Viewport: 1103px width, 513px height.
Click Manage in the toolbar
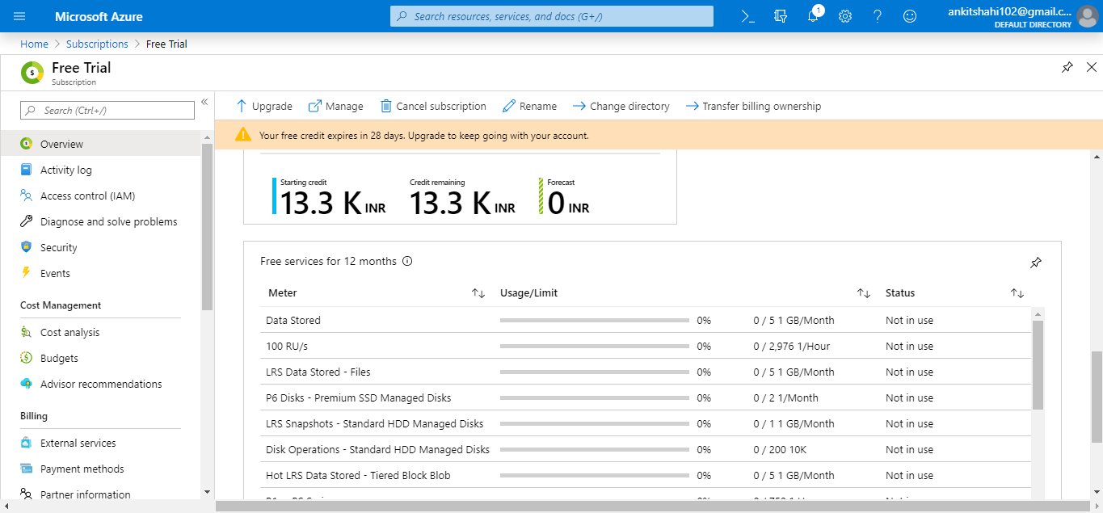click(336, 106)
